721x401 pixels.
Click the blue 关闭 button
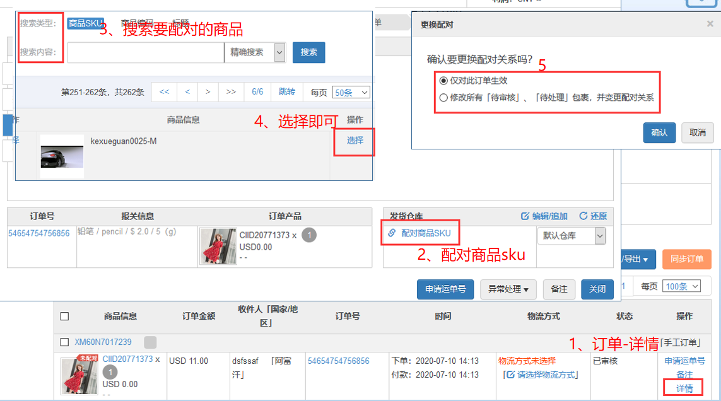tap(597, 289)
